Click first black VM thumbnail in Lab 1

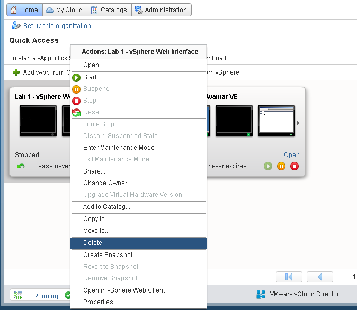(38, 121)
